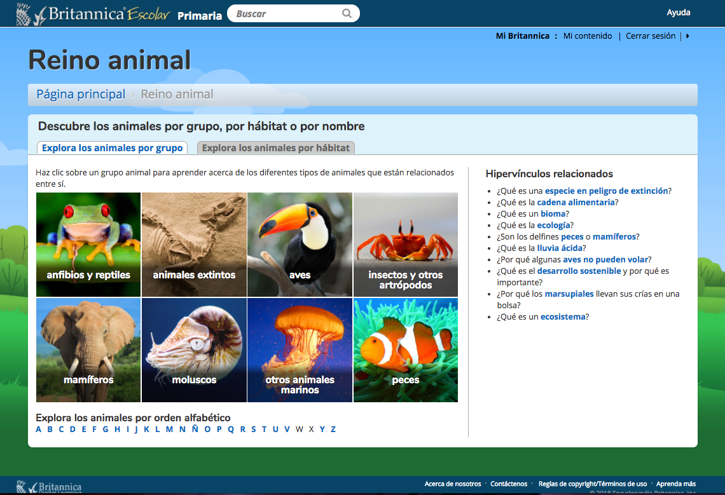Browse animals starting with letter A

pos(38,430)
